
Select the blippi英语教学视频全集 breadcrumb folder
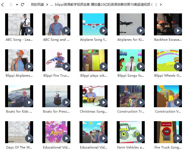point(106,5)
